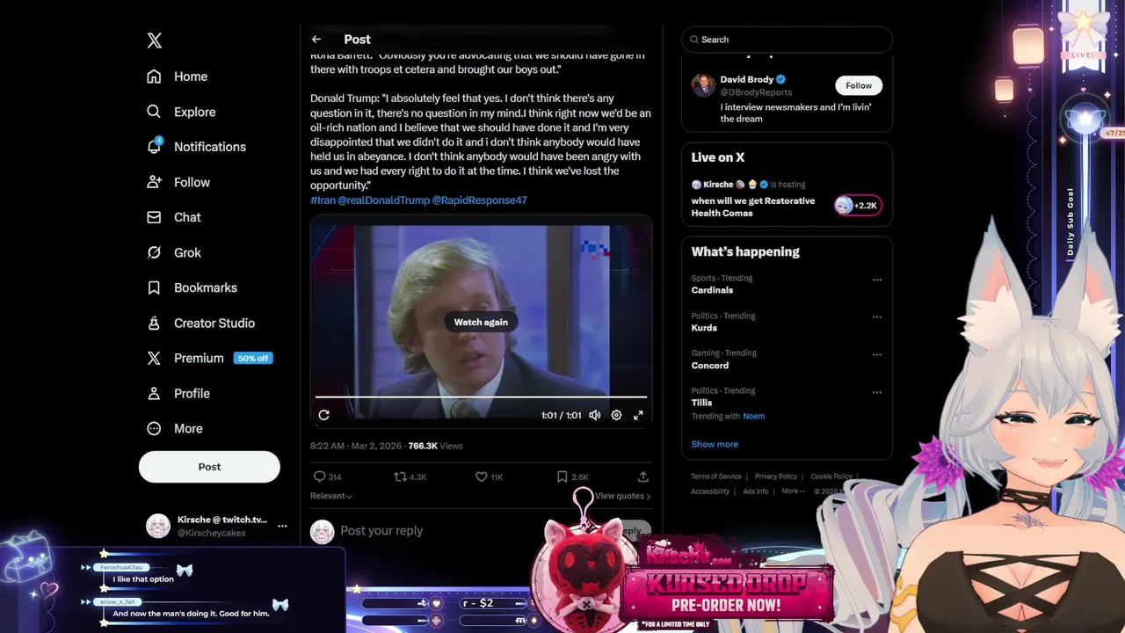Select the Kurds trending topic
The width and height of the screenshot is (1125, 633).
704,328
